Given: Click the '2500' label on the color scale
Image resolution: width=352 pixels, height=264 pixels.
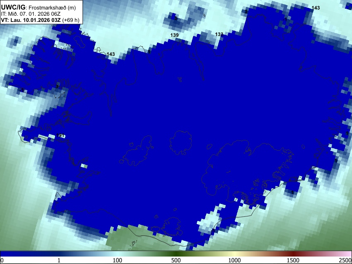Looking at the screenshot, I should pos(345,260).
